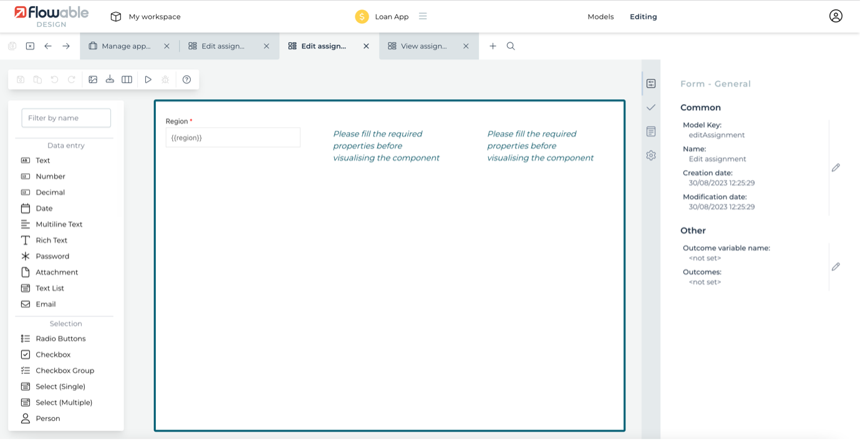Image resolution: width=863 pixels, height=441 pixels.
Task: Click the Filter by name field
Action: tap(66, 118)
